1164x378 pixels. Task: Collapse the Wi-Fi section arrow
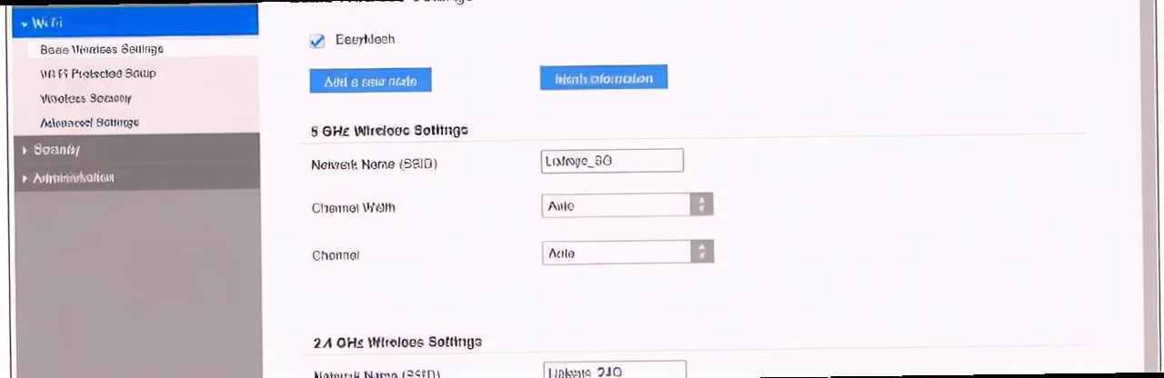tap(24, 23)
